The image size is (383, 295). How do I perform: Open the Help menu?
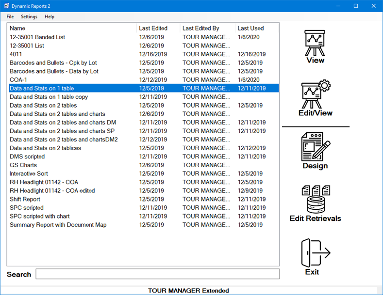coord(50,16)
